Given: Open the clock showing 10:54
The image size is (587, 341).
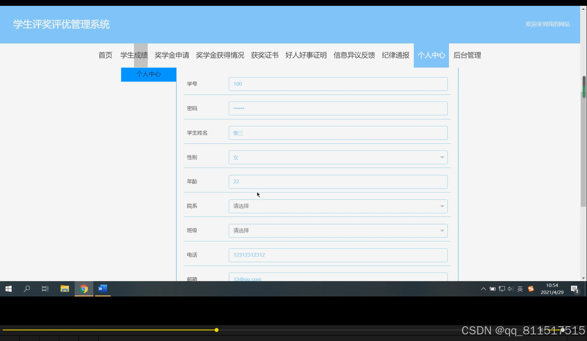Looking at the screenshot, I should pyautogui.click(x=552, y=289).
